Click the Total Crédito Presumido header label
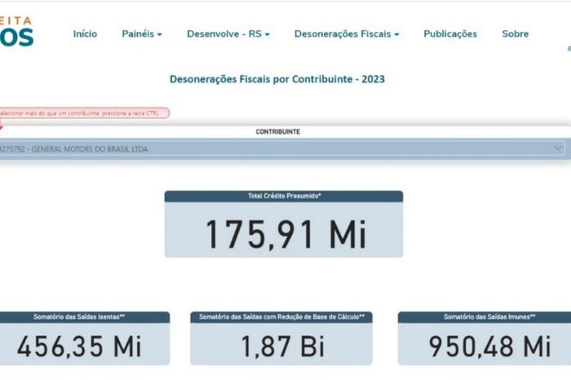 [285, 196]
